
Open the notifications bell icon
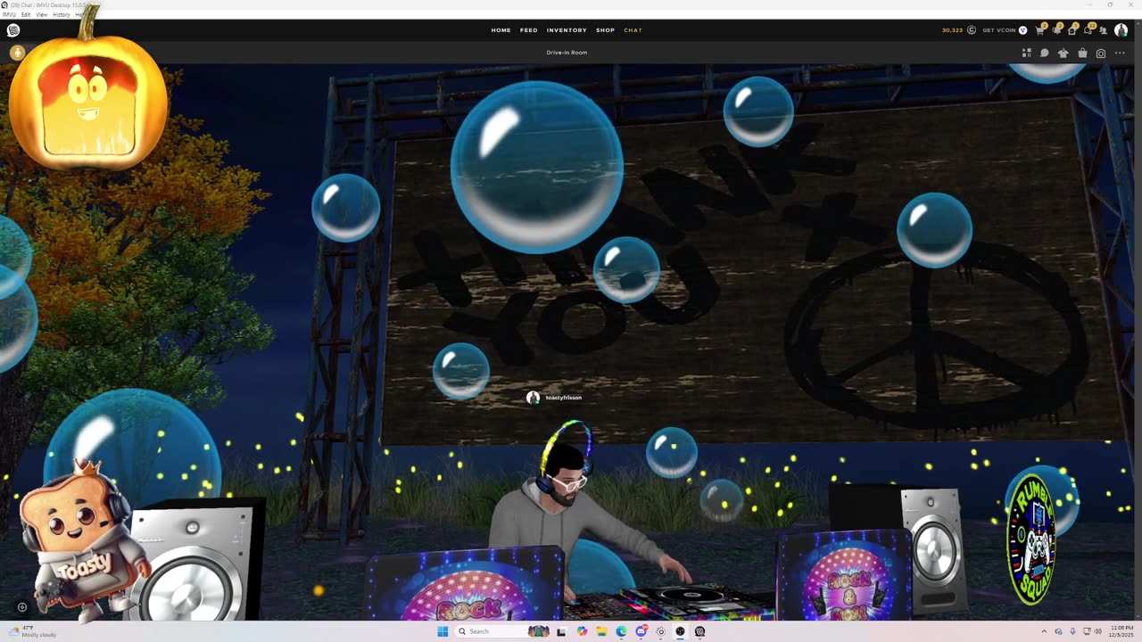(x=1056, y=30)
